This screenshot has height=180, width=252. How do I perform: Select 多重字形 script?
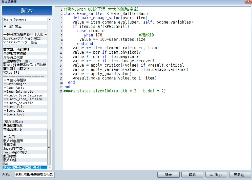(x=25, y=145)
